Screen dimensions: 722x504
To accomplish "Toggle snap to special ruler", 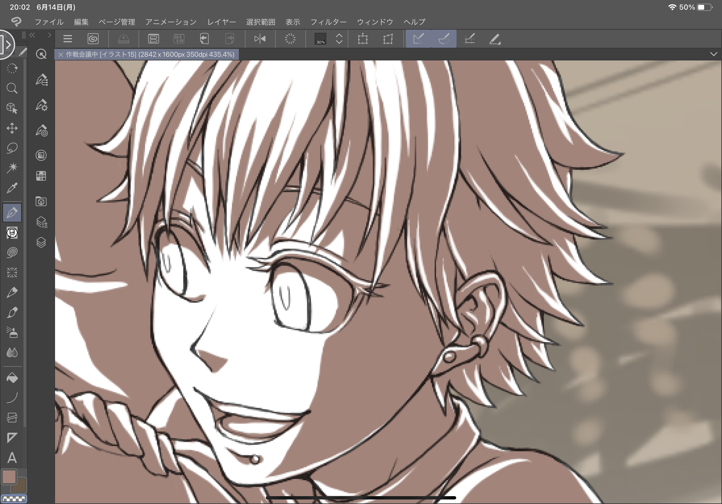I will click(444, 39).
